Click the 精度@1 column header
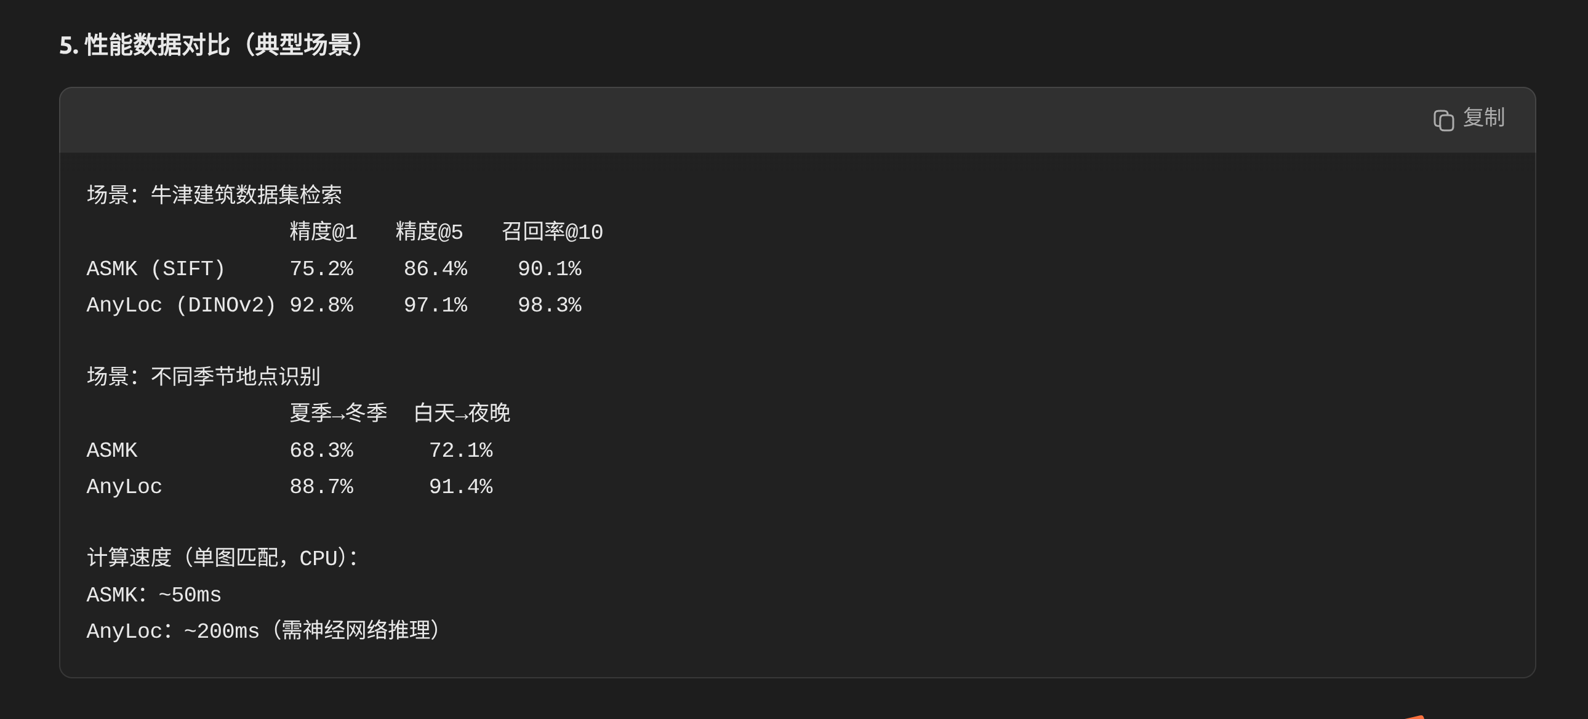 point(323,232)
